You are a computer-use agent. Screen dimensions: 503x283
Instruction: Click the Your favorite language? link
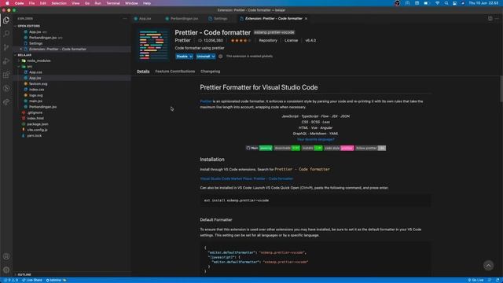point(316,139)
